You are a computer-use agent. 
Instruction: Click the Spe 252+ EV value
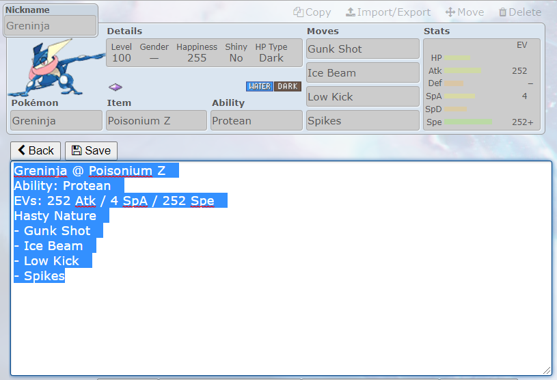tap(523, 122)
